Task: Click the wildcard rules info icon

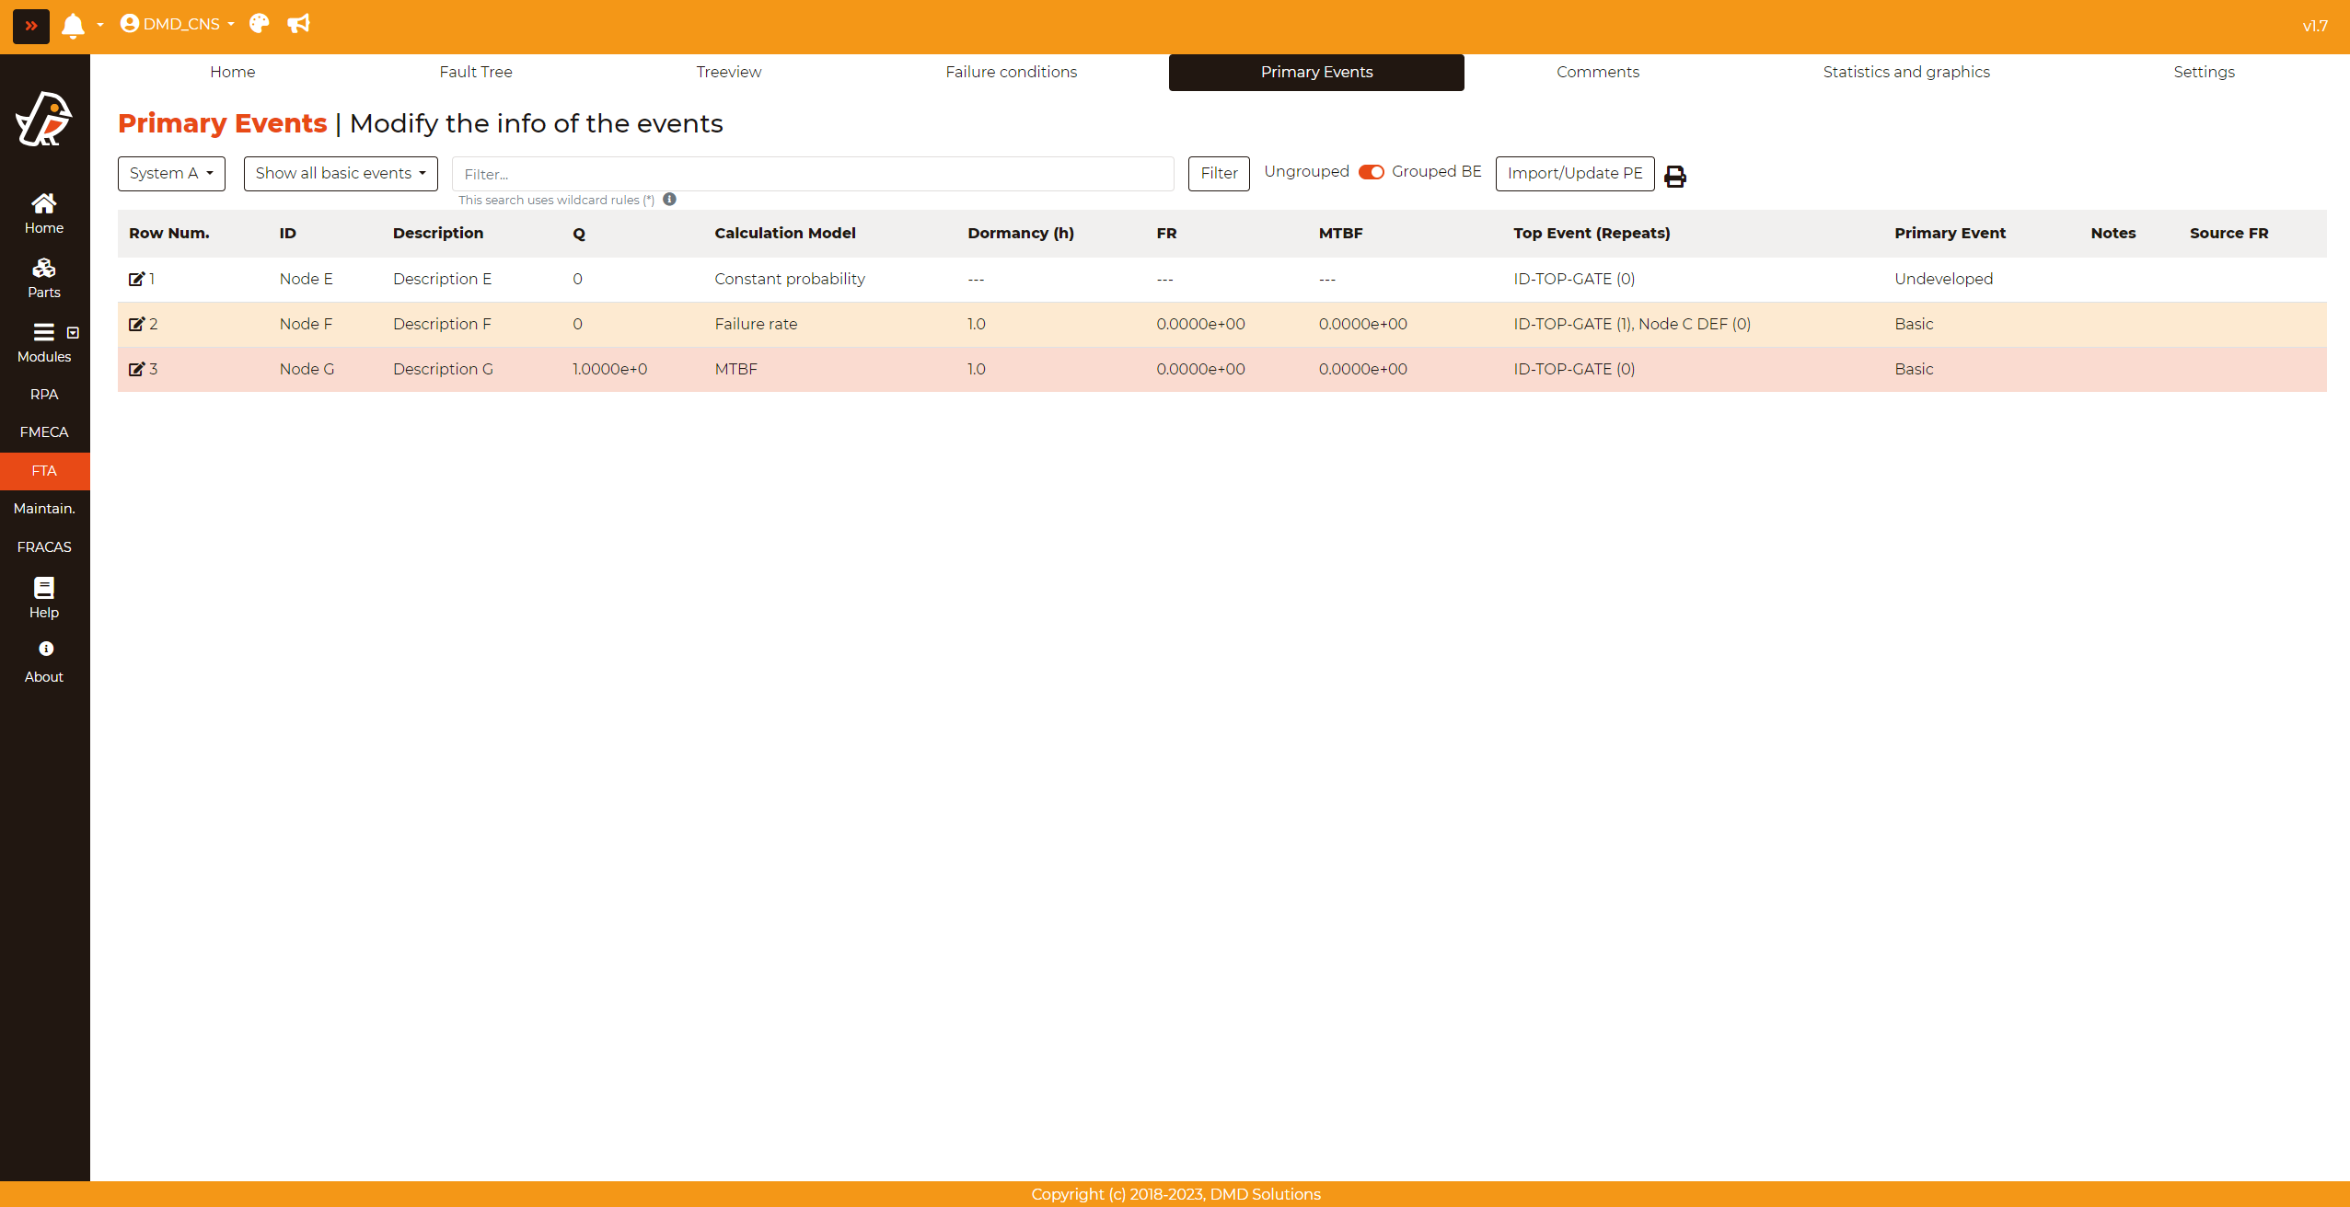Action: pyautogui.click(x=669, y=199)
